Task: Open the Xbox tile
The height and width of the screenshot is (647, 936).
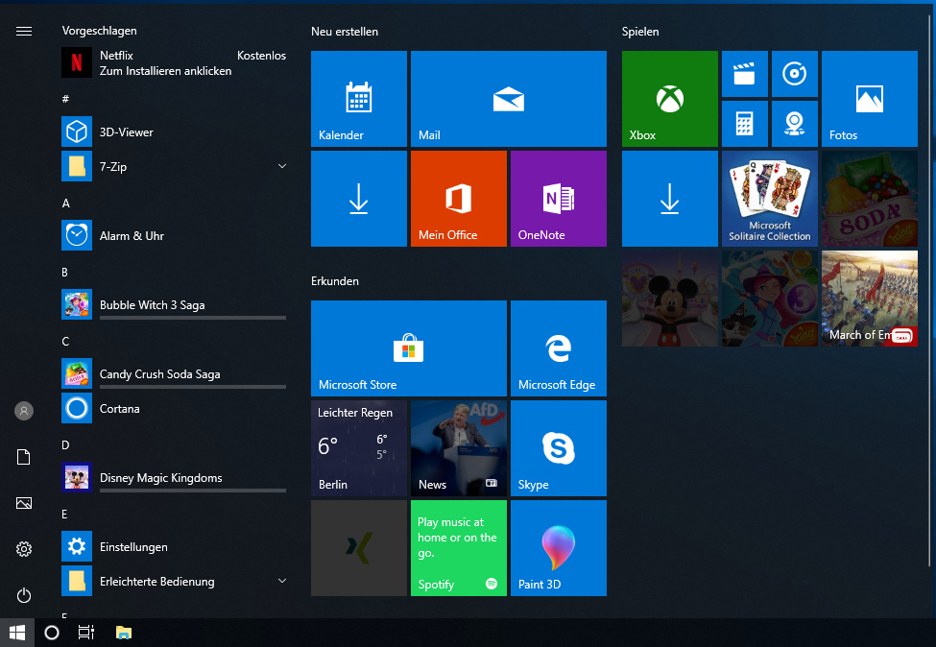Action: point(670,99)
